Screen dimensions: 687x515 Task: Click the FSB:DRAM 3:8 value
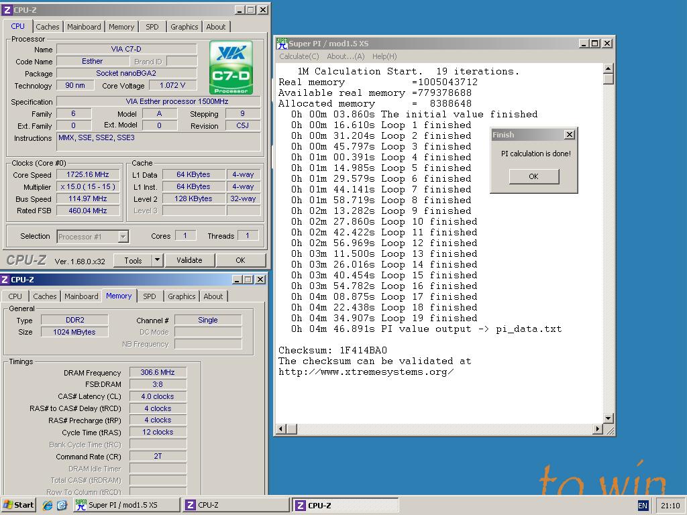(x=158, y=384)
